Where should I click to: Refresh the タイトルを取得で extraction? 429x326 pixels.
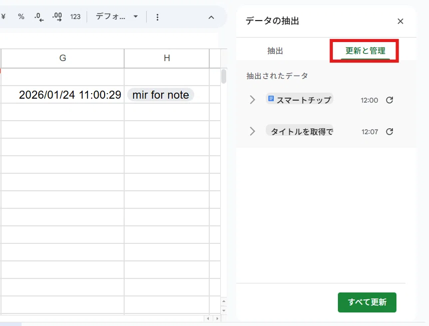click(x=389, y=132)
